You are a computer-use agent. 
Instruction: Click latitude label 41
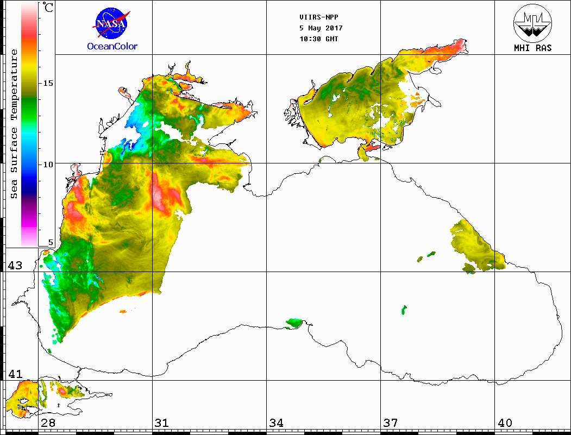[15, 374]
